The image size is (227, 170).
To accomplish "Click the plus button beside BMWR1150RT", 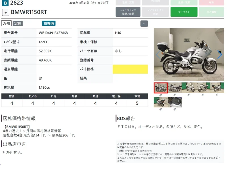I will point(6,12).
